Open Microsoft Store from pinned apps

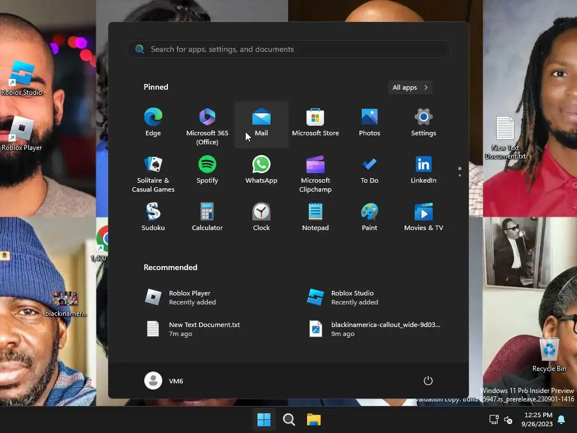point(316,122)
